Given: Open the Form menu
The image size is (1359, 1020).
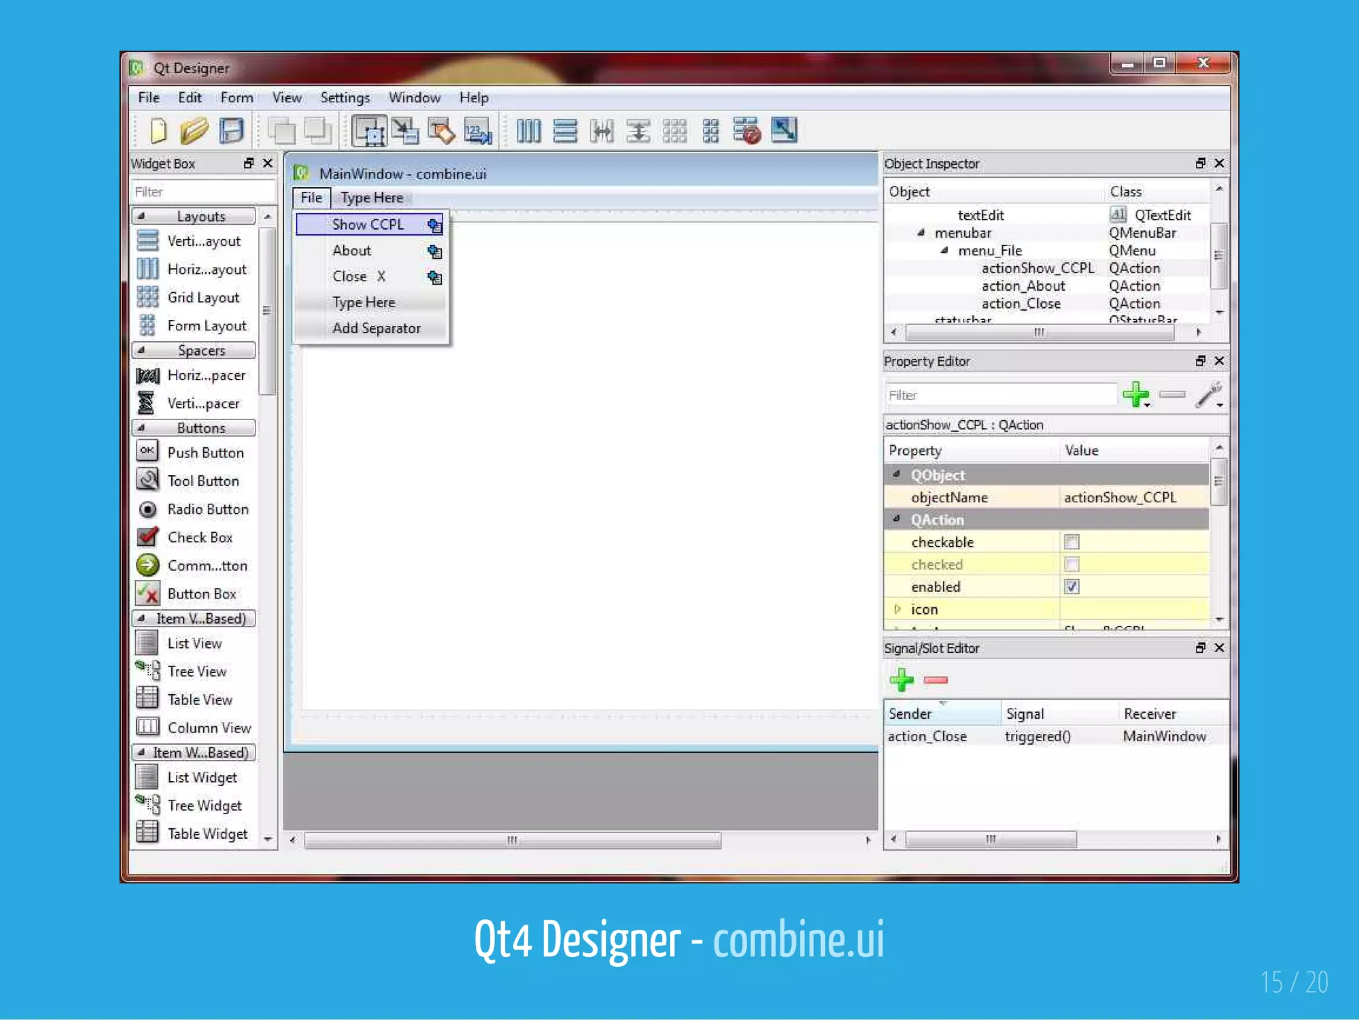Looking at the screenshot, I should coord(237,98).
